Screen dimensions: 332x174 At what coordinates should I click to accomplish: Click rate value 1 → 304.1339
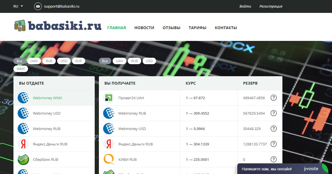click(197, 144)
